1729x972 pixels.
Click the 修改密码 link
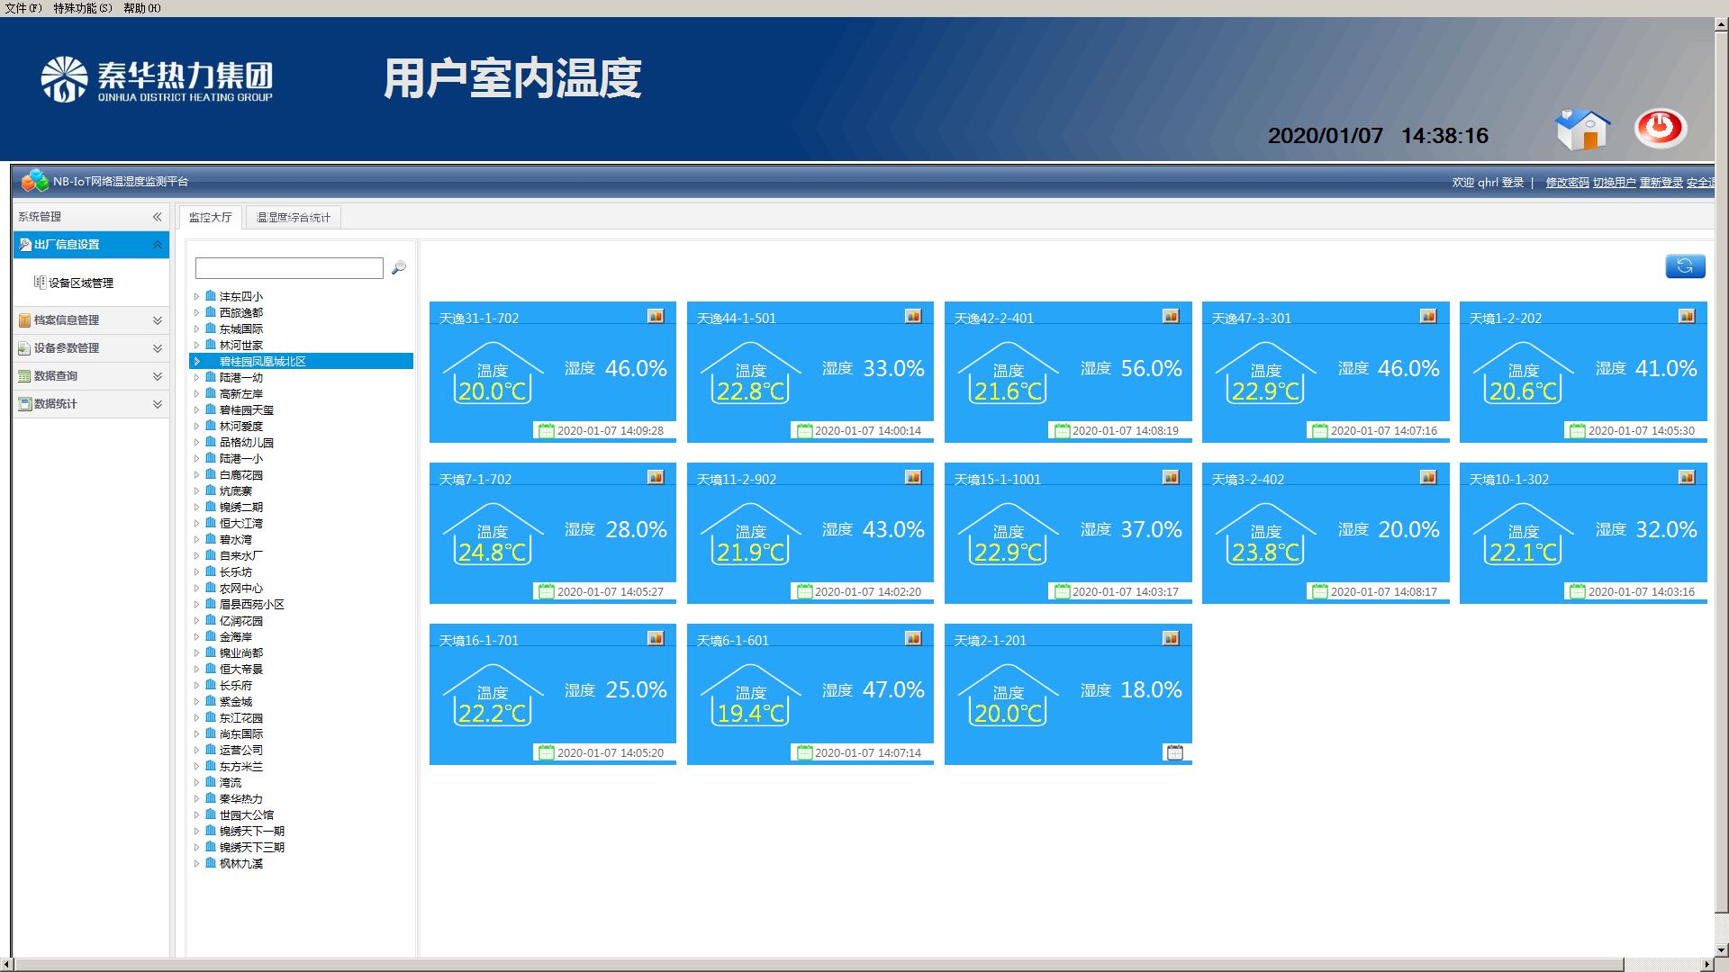[x=1567, y=183]
